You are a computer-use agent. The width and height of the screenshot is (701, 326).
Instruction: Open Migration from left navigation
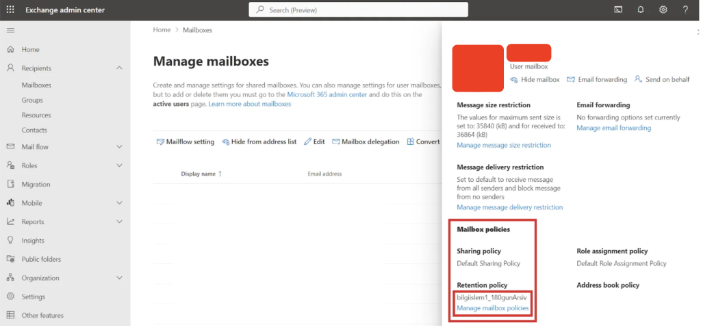pyautogui.click(x=36, y=185)
